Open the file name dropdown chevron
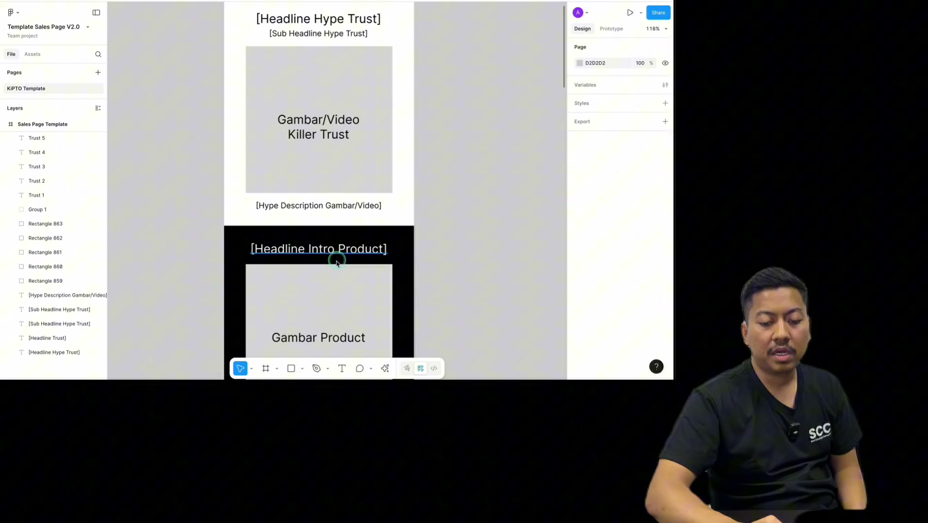The width and height of the screenshot is (928, 523). (88, 27)
